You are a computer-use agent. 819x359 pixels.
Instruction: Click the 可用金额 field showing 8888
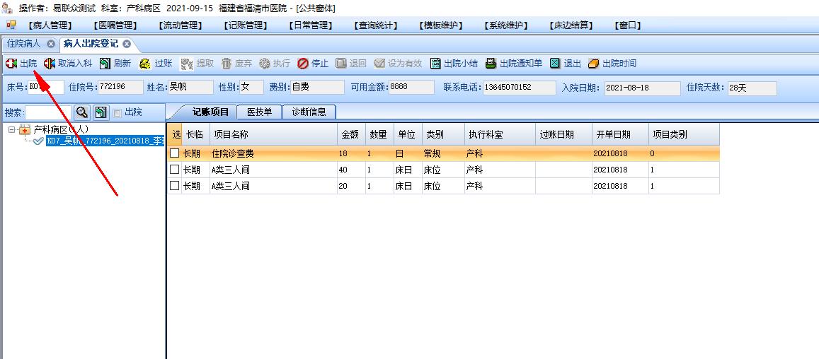pos(411,87)
